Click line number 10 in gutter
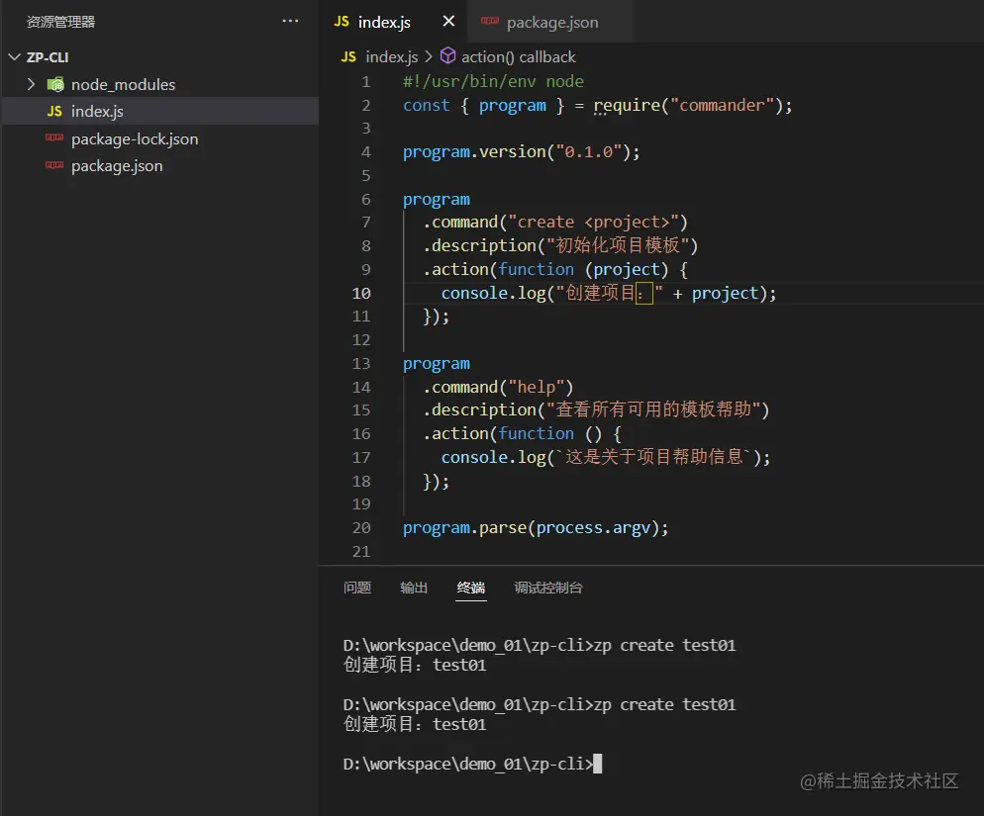The height and width of the screenshot is (816, 984). coord(361,293)
